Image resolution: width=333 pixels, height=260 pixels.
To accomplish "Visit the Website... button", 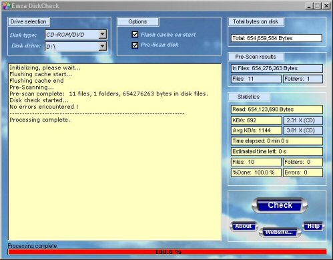I will (280, 232).
